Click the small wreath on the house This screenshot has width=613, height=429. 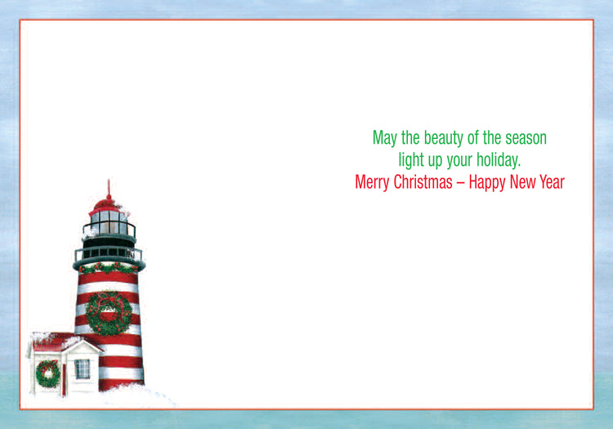pos(47,373)
